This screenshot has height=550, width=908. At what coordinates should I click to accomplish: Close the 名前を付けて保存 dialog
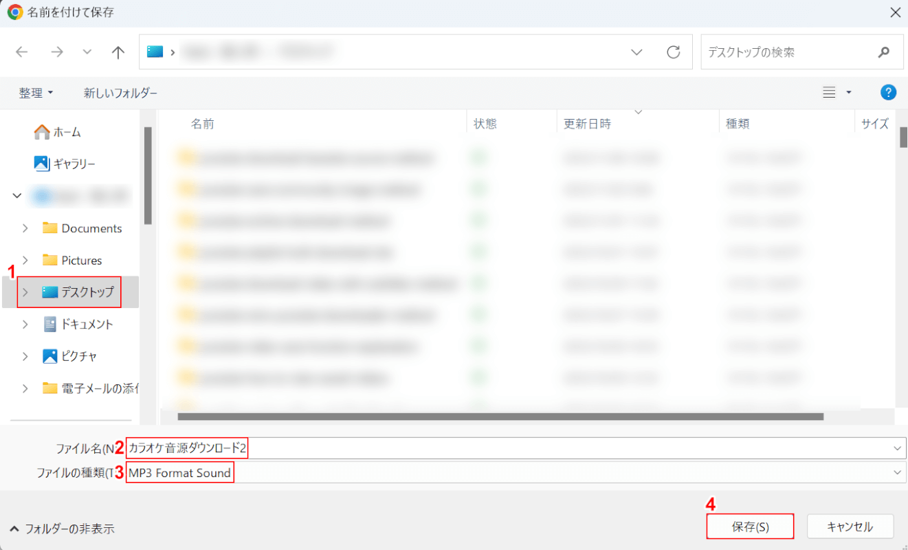pos(895,12)
